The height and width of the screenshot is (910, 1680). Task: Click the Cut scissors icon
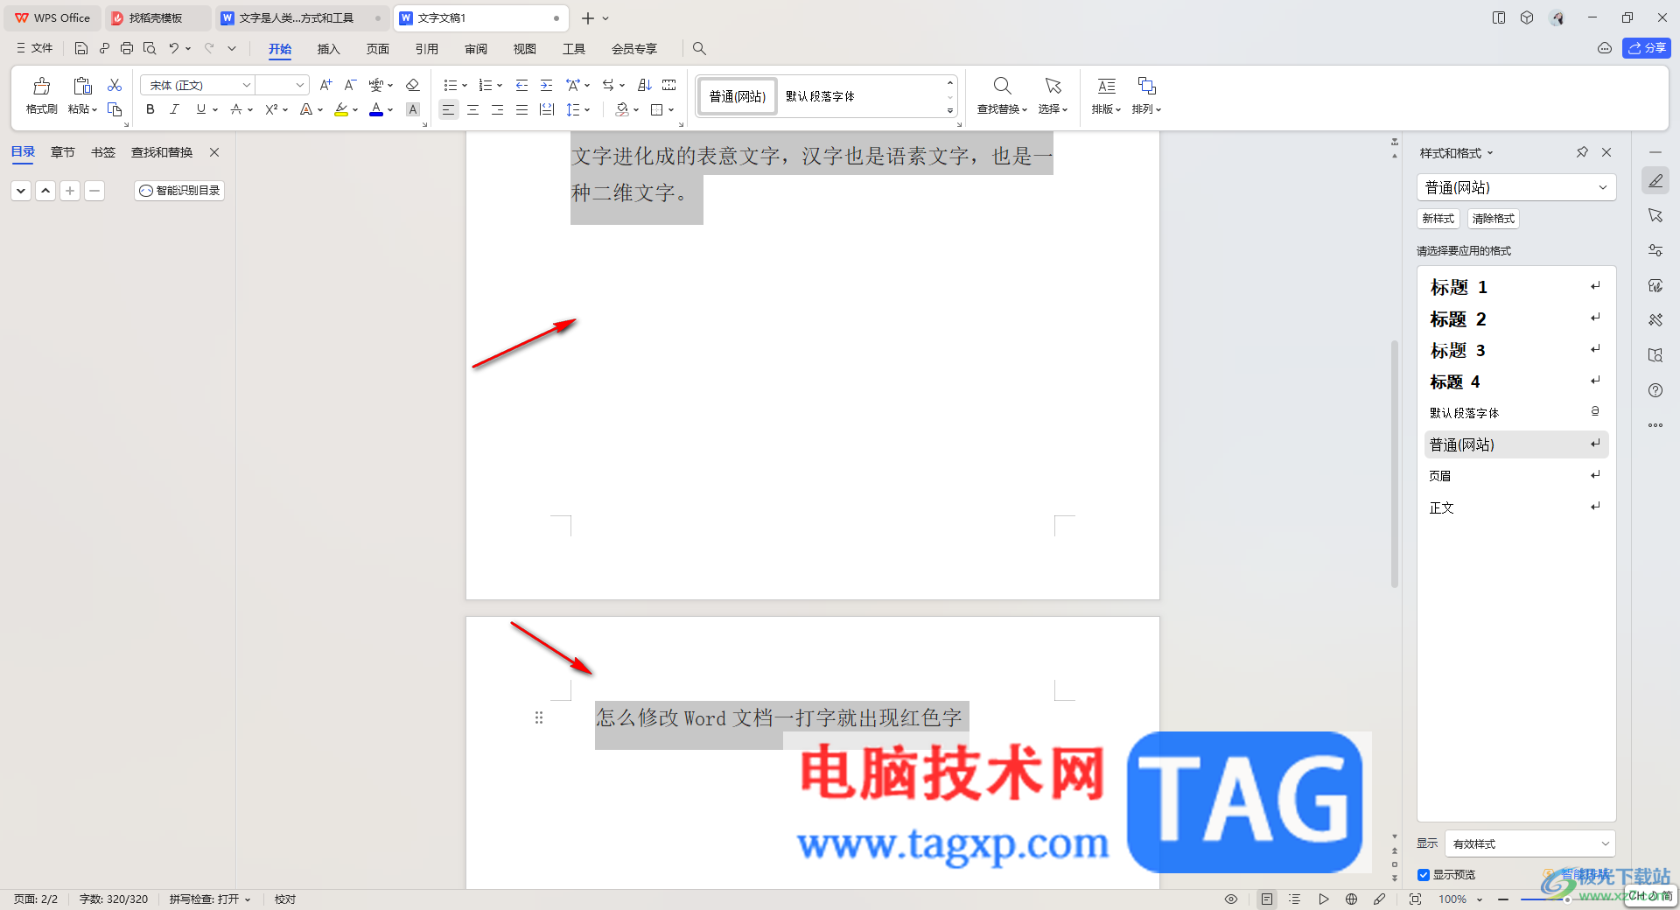[x=115, y=85]
